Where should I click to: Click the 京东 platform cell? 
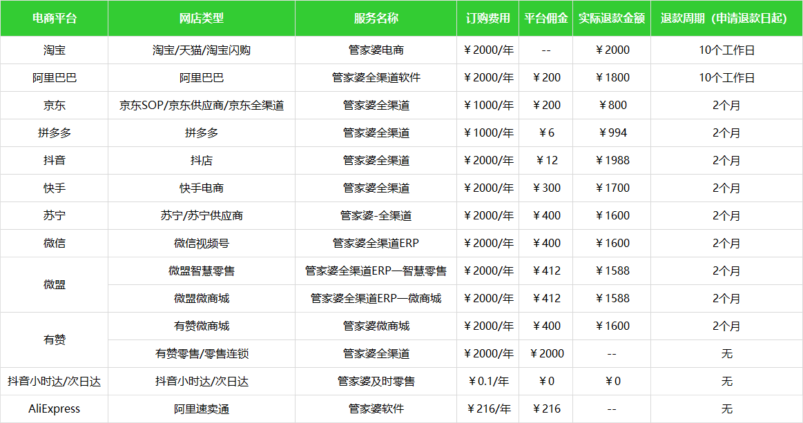click(x=55, y=106)
